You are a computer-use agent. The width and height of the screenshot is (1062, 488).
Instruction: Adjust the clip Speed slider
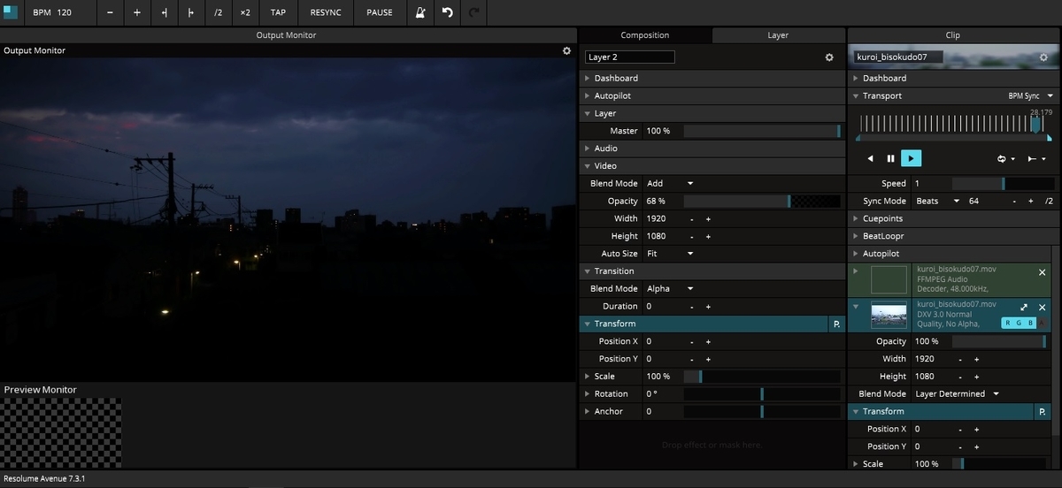click(x=1004, y=184)
